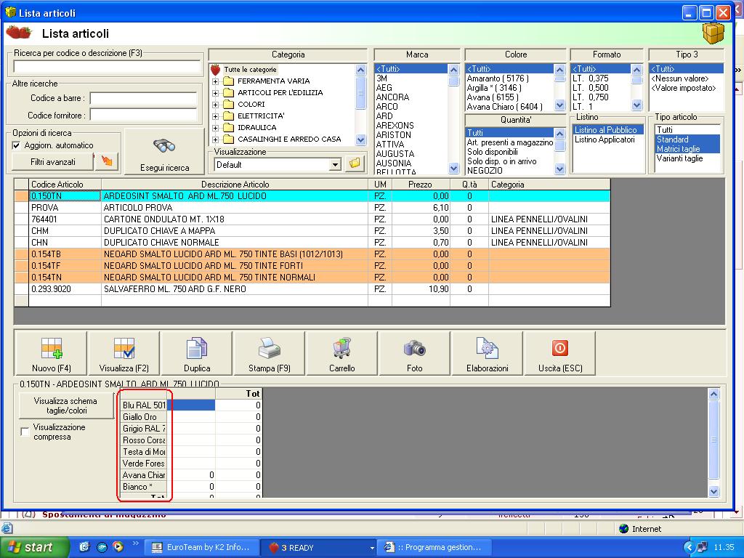The image size is (744, 558).
Task: Open the Elaborazioni processing tools
Action: [488, 354]
